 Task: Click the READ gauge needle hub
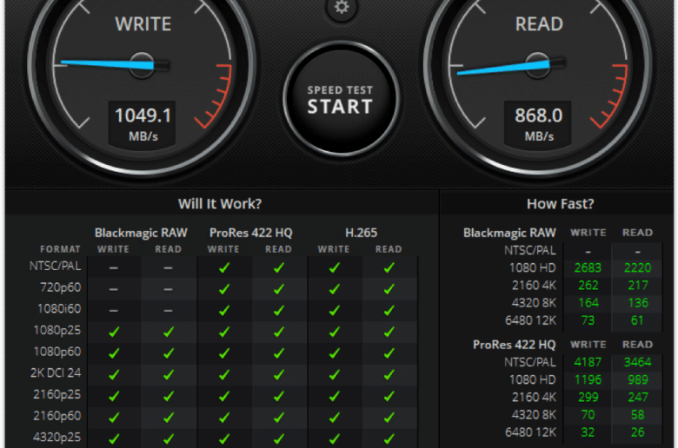[x=537, y=65]
